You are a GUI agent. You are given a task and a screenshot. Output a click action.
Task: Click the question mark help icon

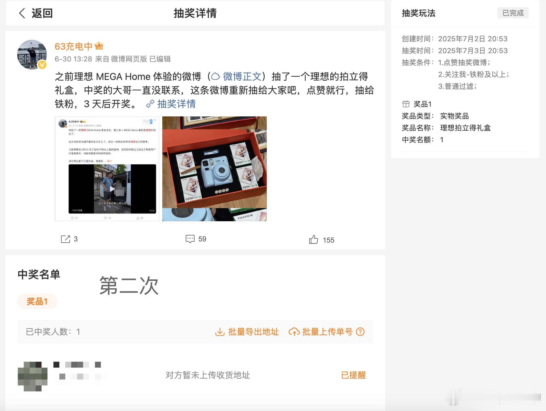point(360,332)
